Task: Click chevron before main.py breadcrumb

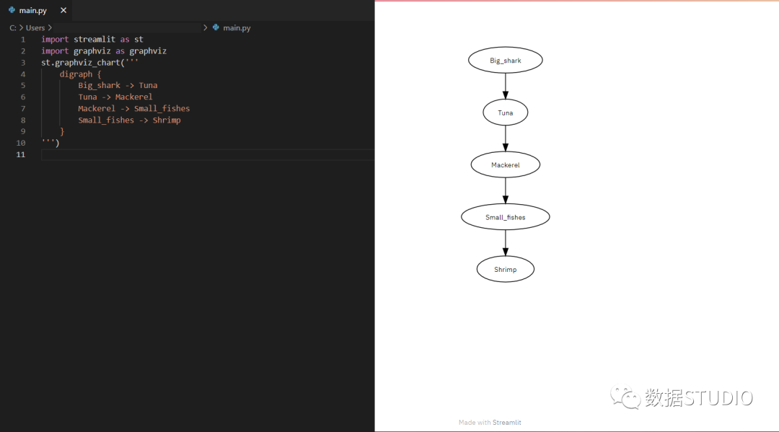Action: click(x=205, y=28)
